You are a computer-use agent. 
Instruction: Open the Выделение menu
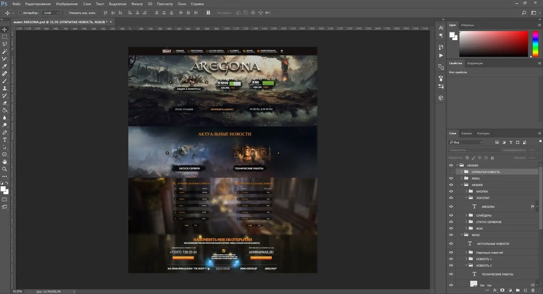[118, 4]
